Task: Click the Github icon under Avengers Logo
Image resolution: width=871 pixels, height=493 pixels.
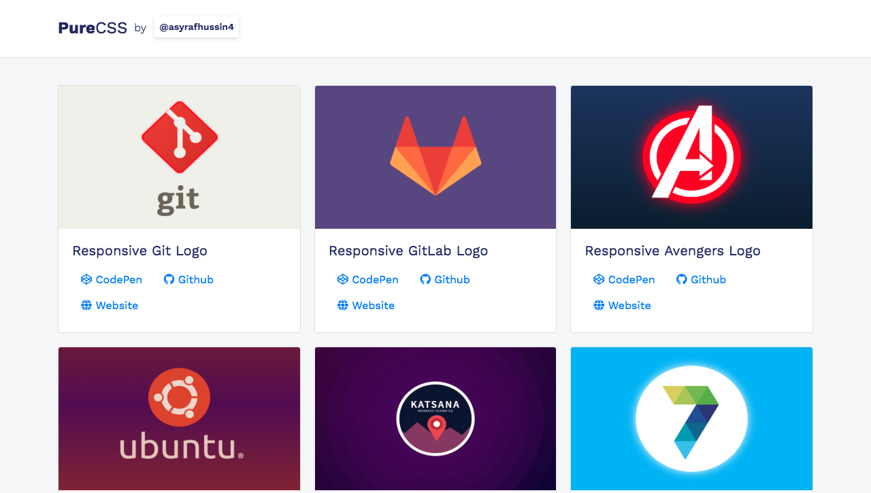Action: [681, 279]
